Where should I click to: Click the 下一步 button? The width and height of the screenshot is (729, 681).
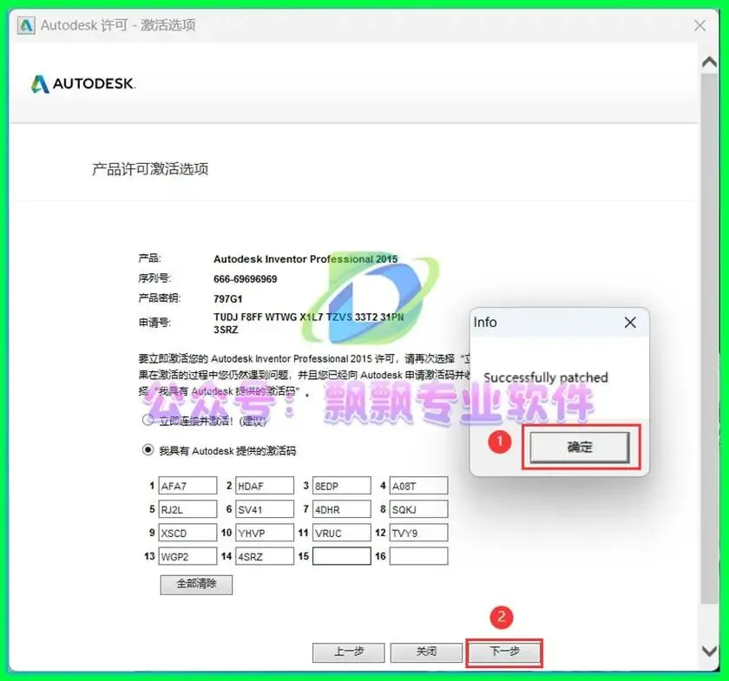click(504, 652)
